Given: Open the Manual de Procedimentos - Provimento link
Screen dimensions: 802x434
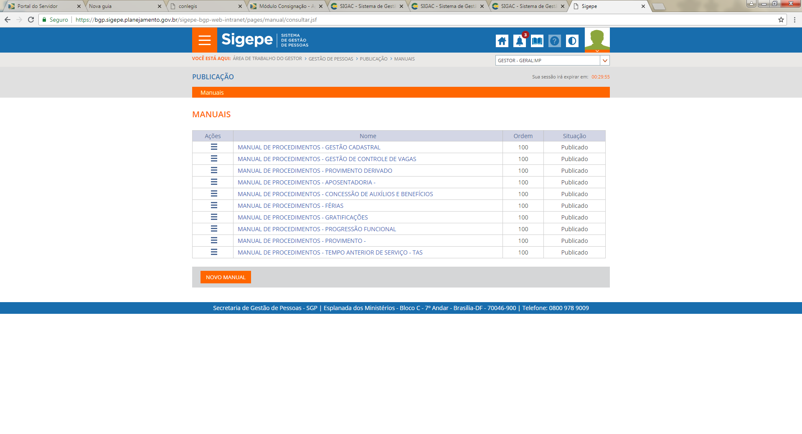Looking at the screenshot, I should [302, 241].
